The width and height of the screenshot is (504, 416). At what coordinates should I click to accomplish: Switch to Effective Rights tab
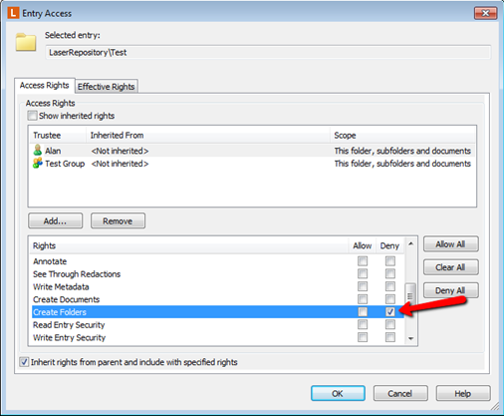point(107,87)
